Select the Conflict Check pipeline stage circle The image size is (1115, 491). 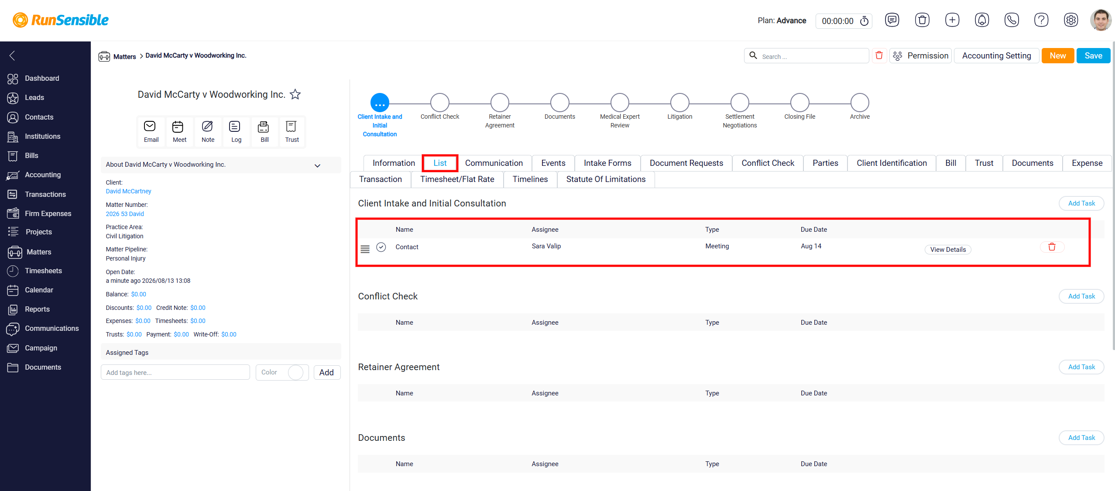[439, 103]
